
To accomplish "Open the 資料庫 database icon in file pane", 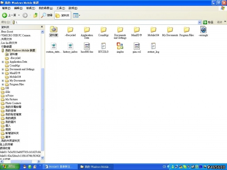I will click(x=54, y=29).
